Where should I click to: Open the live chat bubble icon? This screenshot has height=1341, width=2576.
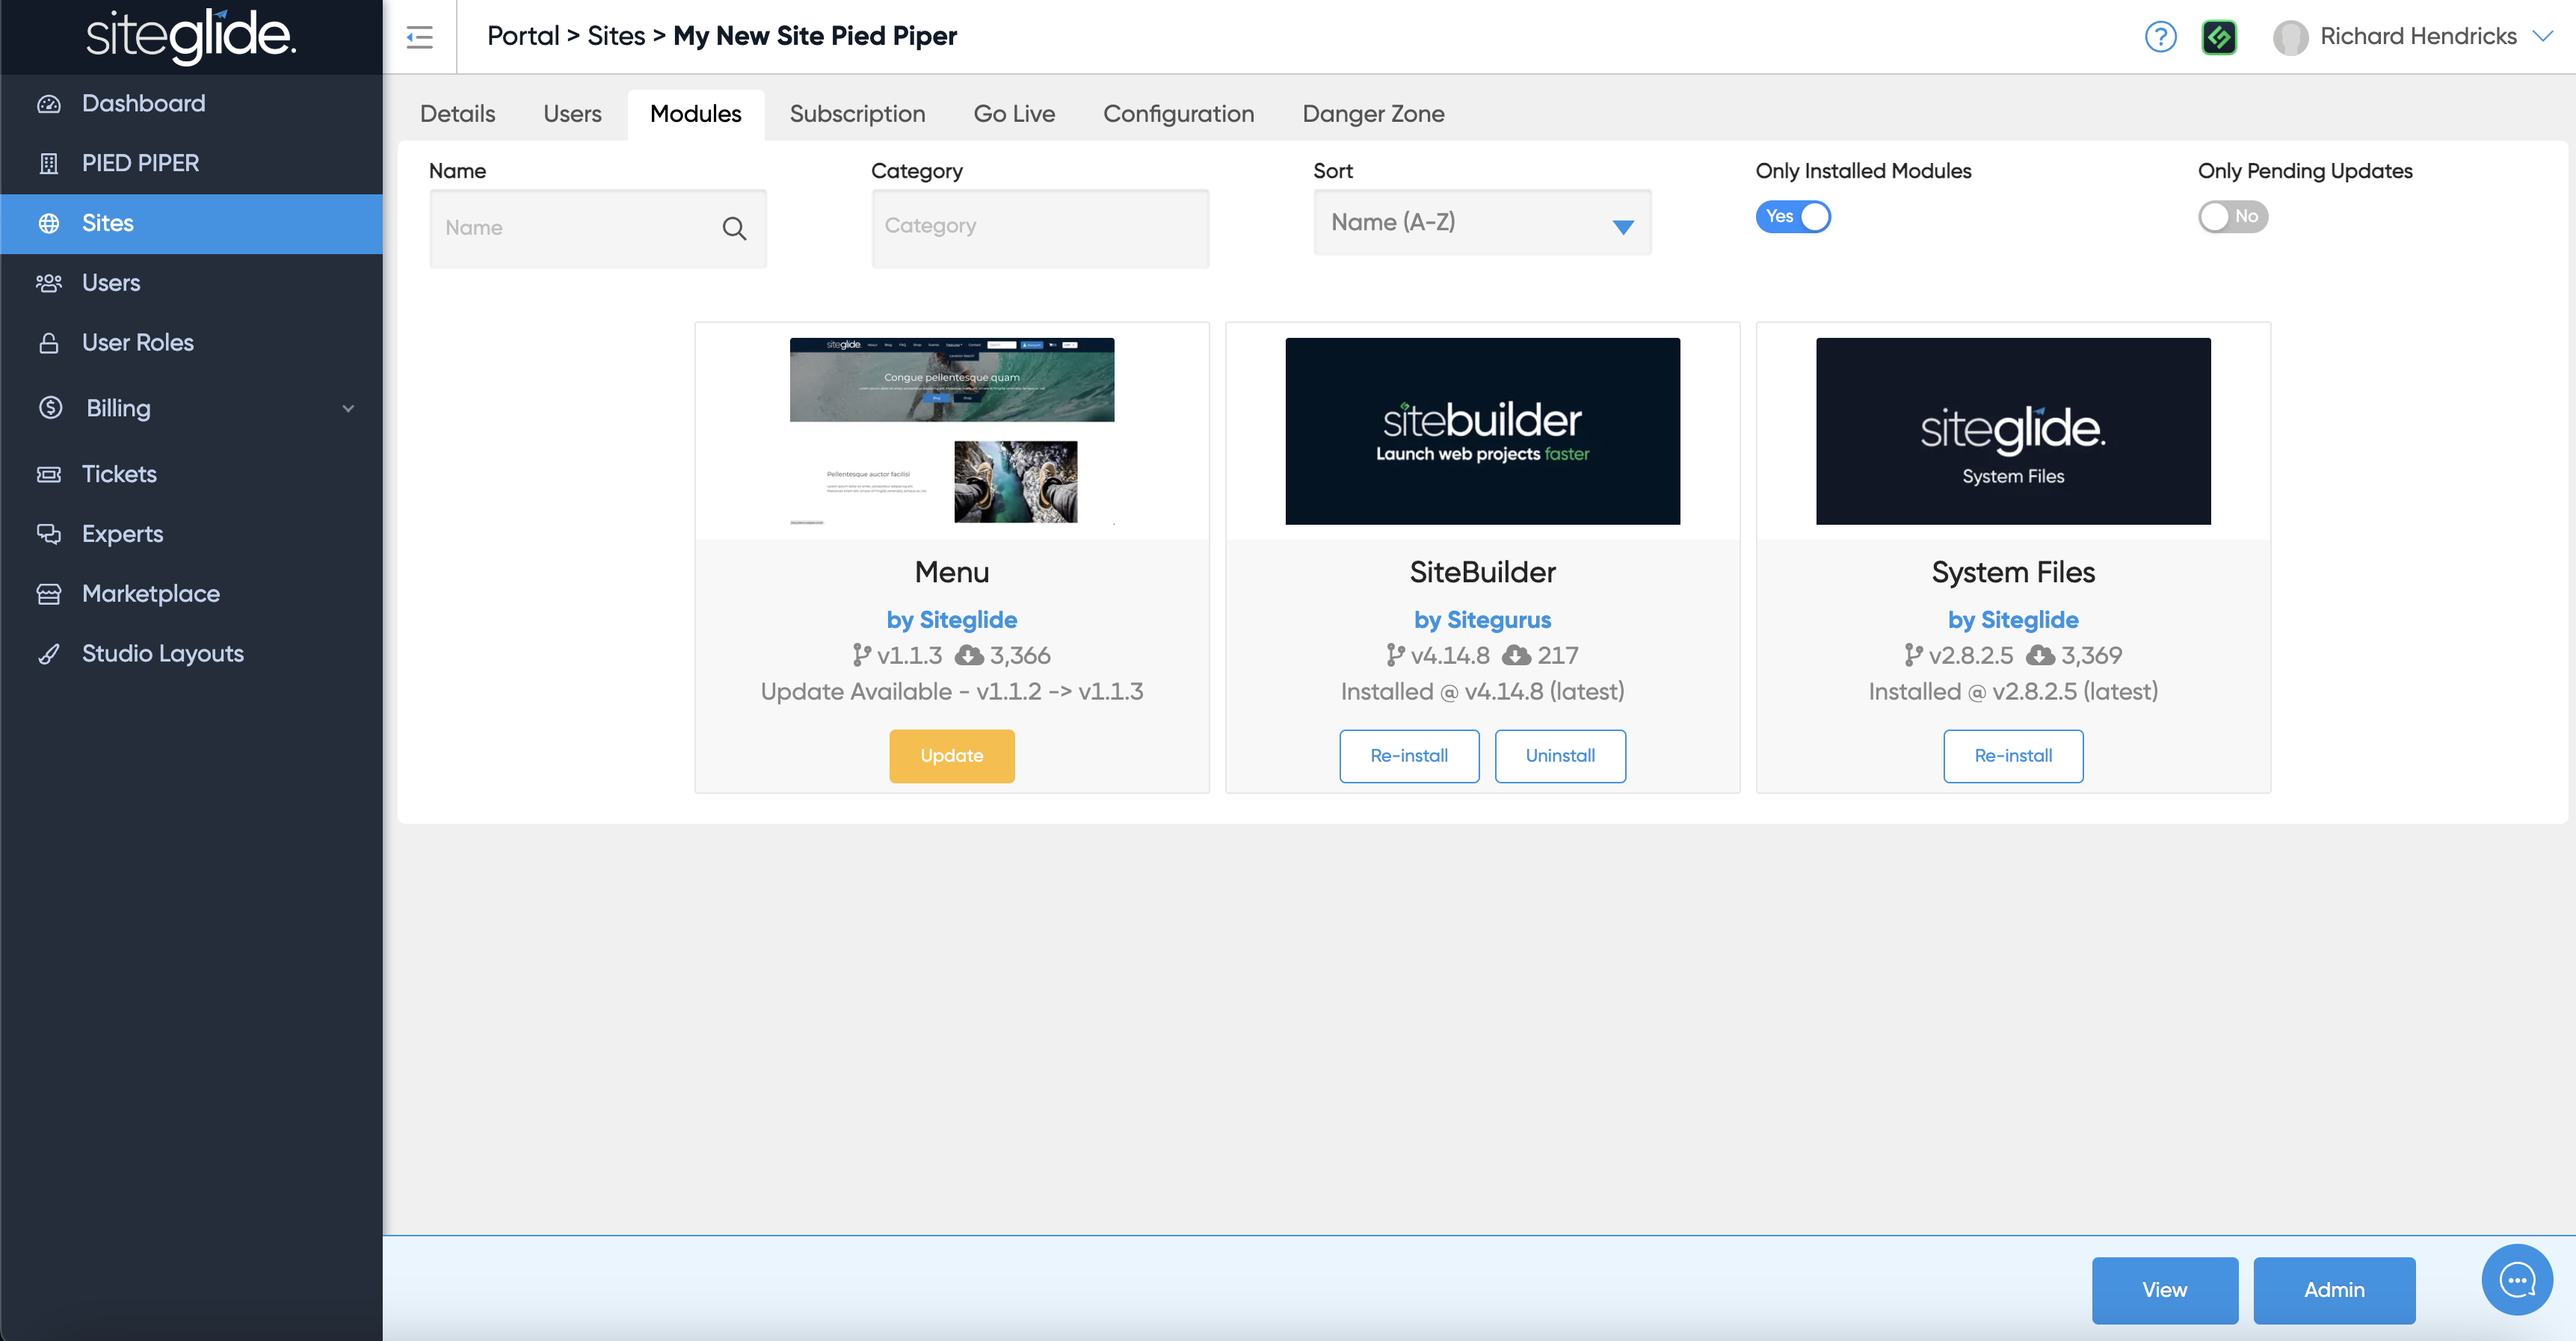(x=2516, y=1279)
